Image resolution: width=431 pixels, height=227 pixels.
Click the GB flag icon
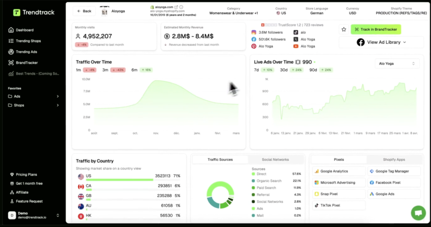click(x=81, y=196)
